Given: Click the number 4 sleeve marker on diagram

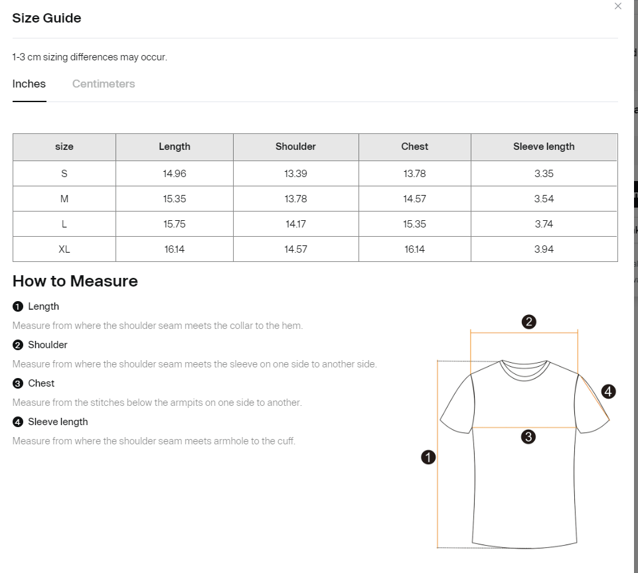Looking at the screenshot, I should [608, 392].
